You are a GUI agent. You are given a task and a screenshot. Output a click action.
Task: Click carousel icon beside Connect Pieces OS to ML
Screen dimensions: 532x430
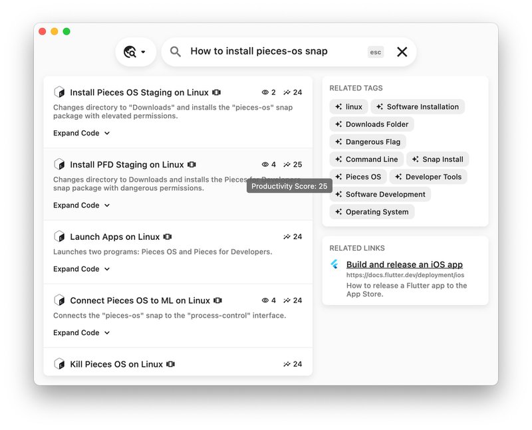point(218,300)
